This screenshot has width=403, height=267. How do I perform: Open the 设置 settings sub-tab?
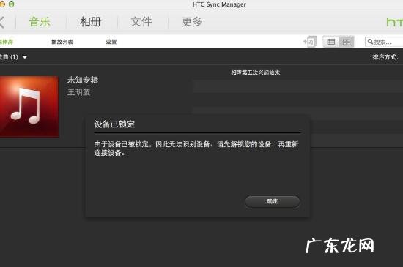click(x=111, y=42)
